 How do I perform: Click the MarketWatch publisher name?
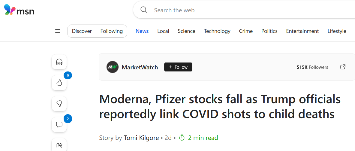coord(140,67)
